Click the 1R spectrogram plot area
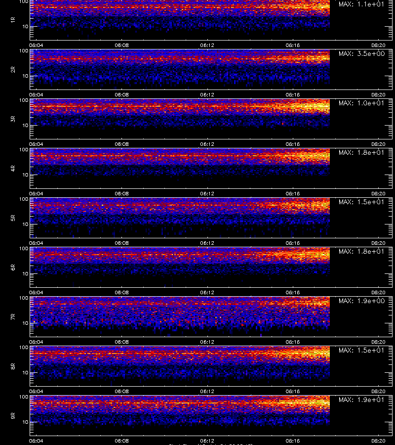395x445 pixels. tap(211, 20)
